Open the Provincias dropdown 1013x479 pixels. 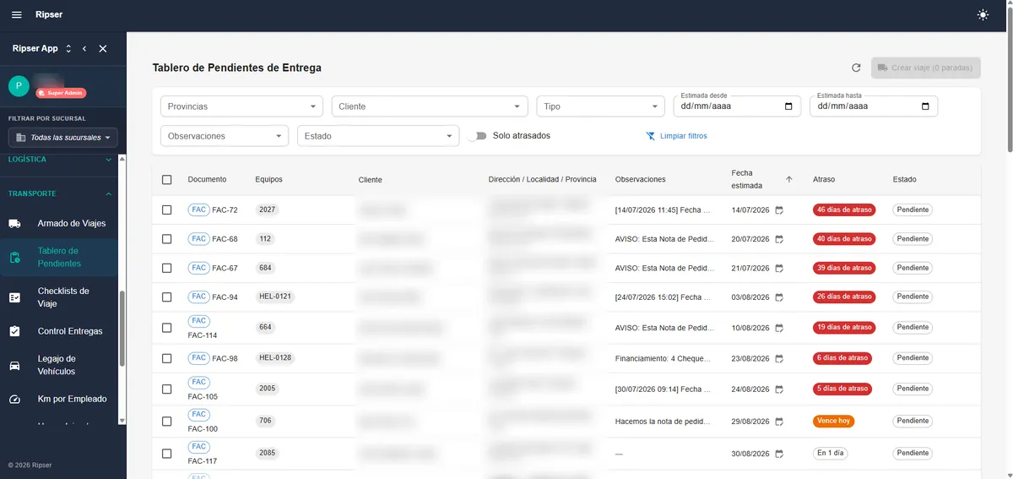coord(241,106)
